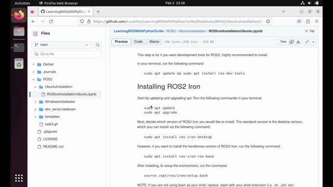The image size is (333, 187).
Task: Click the browser address bar URL
Action: [x=178, y=21]
